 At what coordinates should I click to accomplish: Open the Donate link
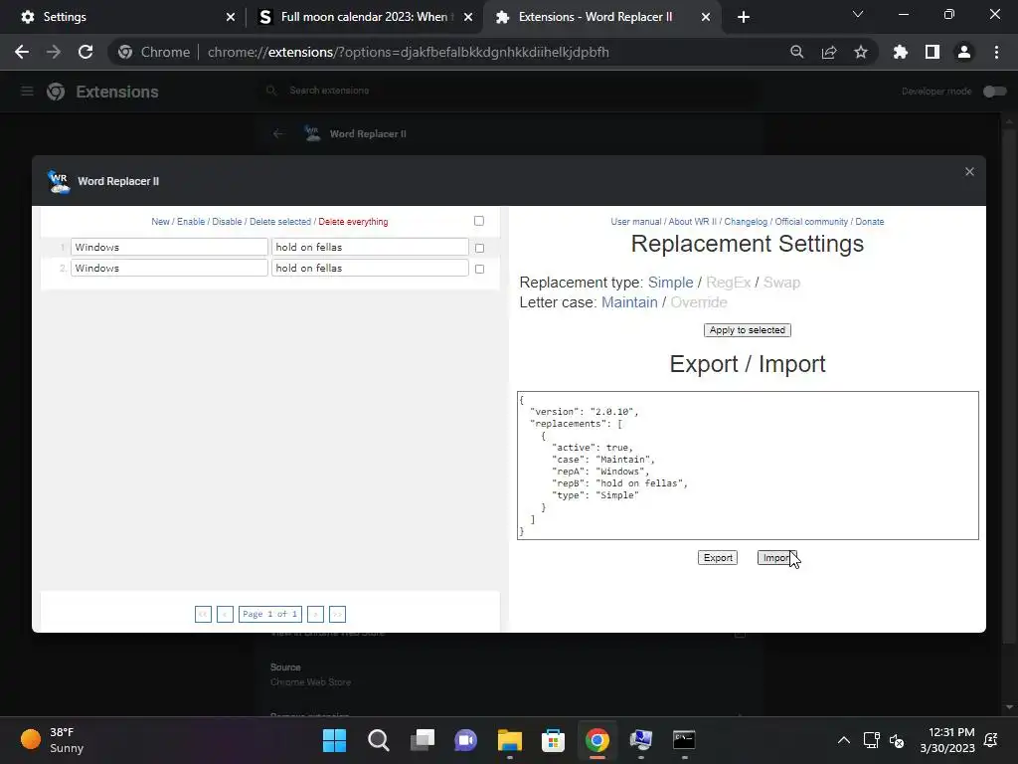click(869, 222)
